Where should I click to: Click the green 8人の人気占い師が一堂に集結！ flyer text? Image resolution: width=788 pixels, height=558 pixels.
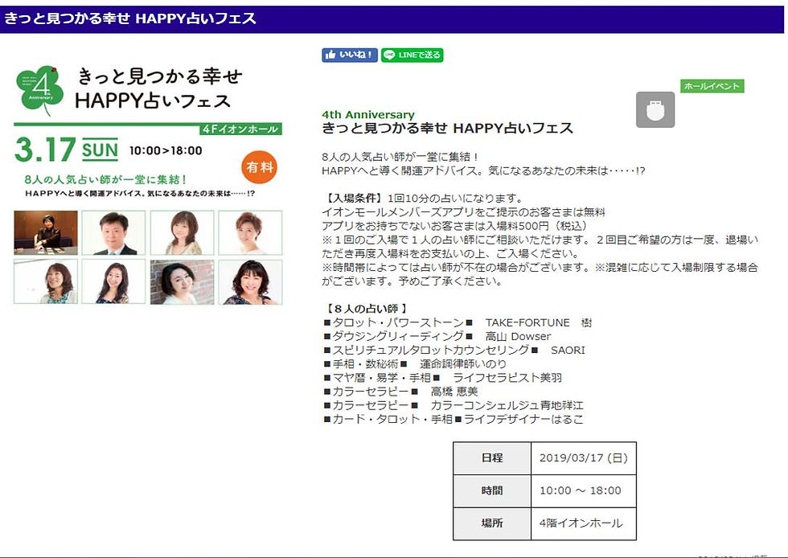105,179
